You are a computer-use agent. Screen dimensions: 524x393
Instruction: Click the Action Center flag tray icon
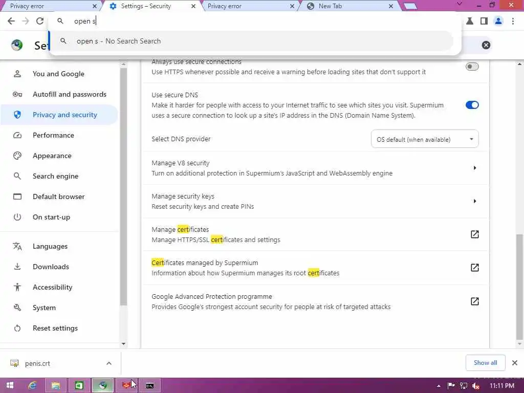(451, 386)
